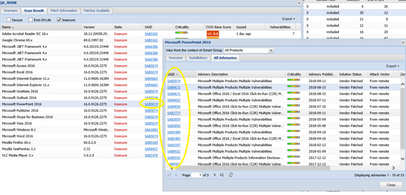This screenshot has width=406, height=195.
Task: Select the Scan Result tab
Action: pos(34,11)
